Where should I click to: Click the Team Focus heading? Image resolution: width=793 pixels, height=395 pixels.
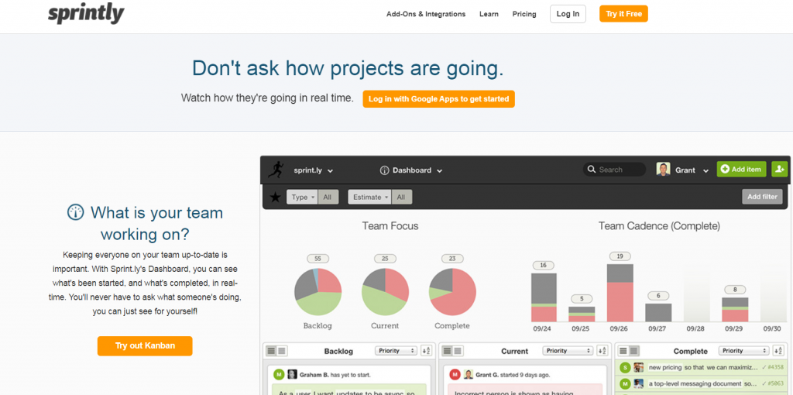click(x=390, y=226)
